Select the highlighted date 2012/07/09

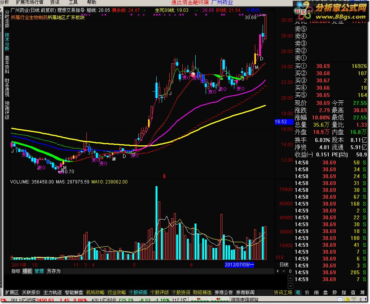point(239,264)
